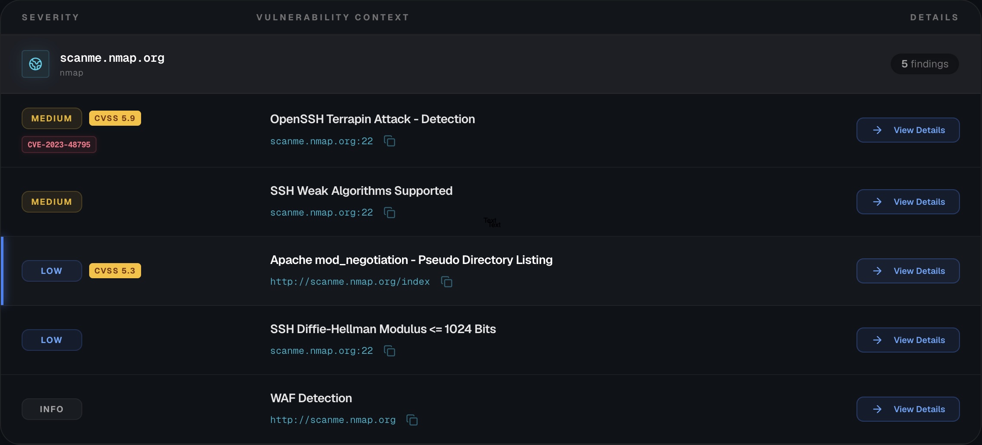Open the http://scanme.nmap.org/index link
The image size is (982, 445).
click(x=350, y=282)
